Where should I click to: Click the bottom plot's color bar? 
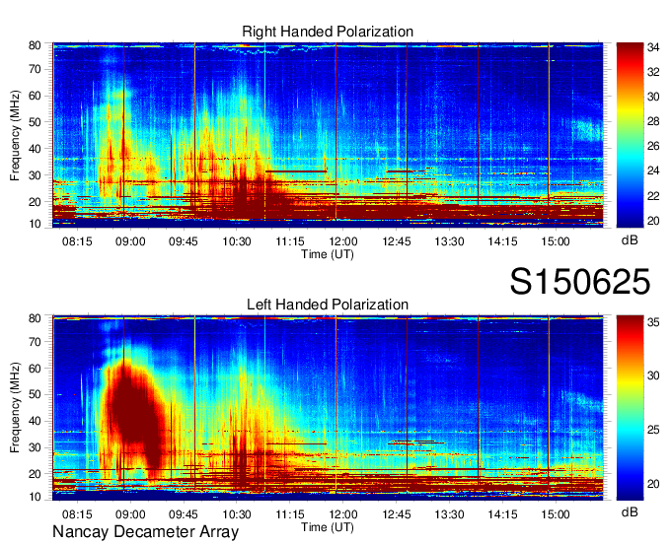(630, 408)
